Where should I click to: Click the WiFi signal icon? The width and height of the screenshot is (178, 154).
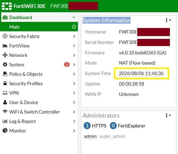click(5, 112)
